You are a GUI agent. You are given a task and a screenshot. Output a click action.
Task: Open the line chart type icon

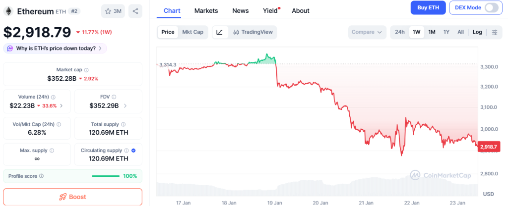pyautogui.click(x=220, y=32)
